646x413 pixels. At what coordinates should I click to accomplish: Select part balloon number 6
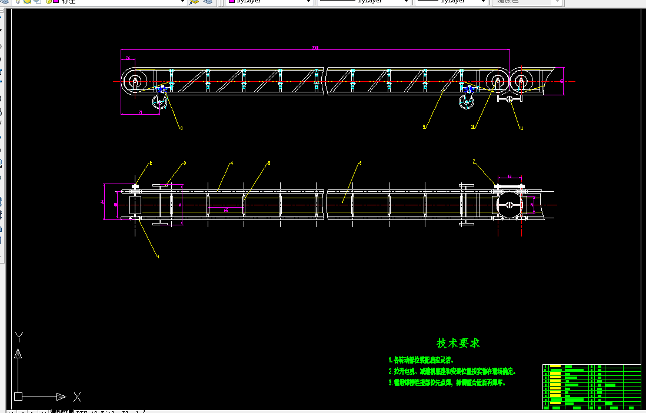point(361,163)
